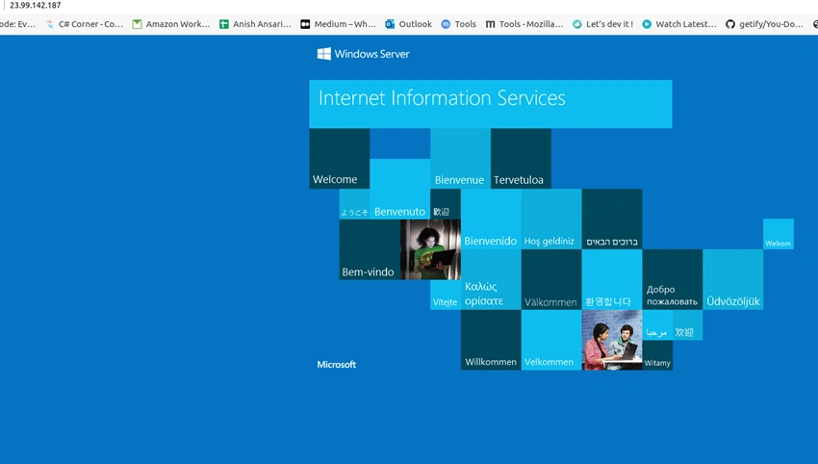Click the Καλώς ορίσατε tile
The width and height of the screenshot is (818, 464).
(491, 280)
